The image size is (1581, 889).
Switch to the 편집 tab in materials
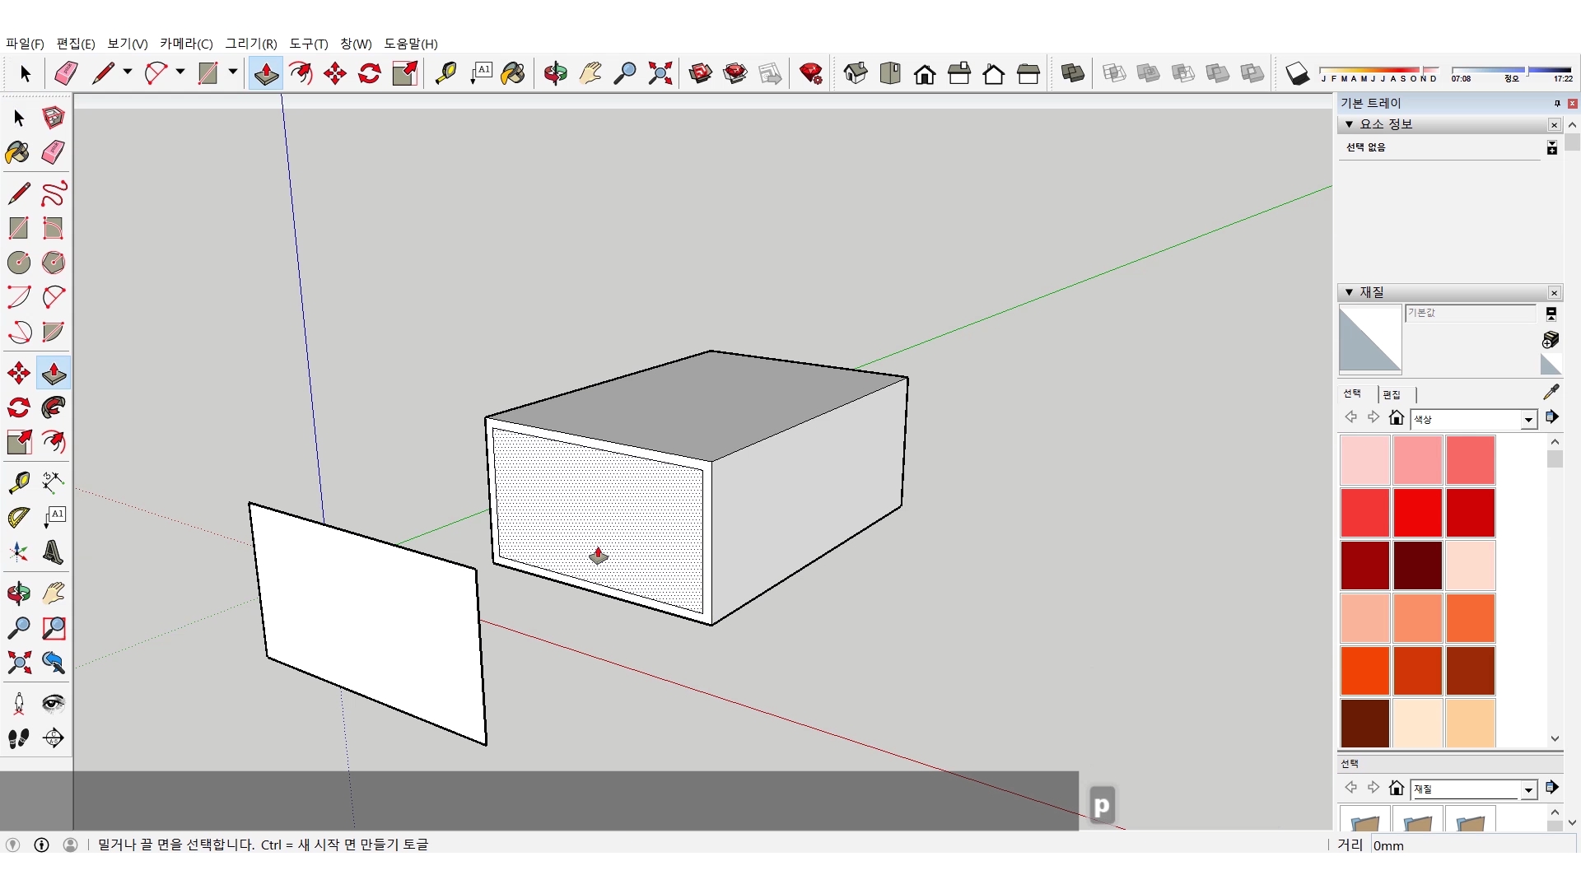coord(1392,394)
